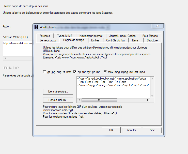The image size is (188, 154).
Task: Uncheck the zip, tar, tgz, gz, rar checkbox
Action: coord(75,72)
